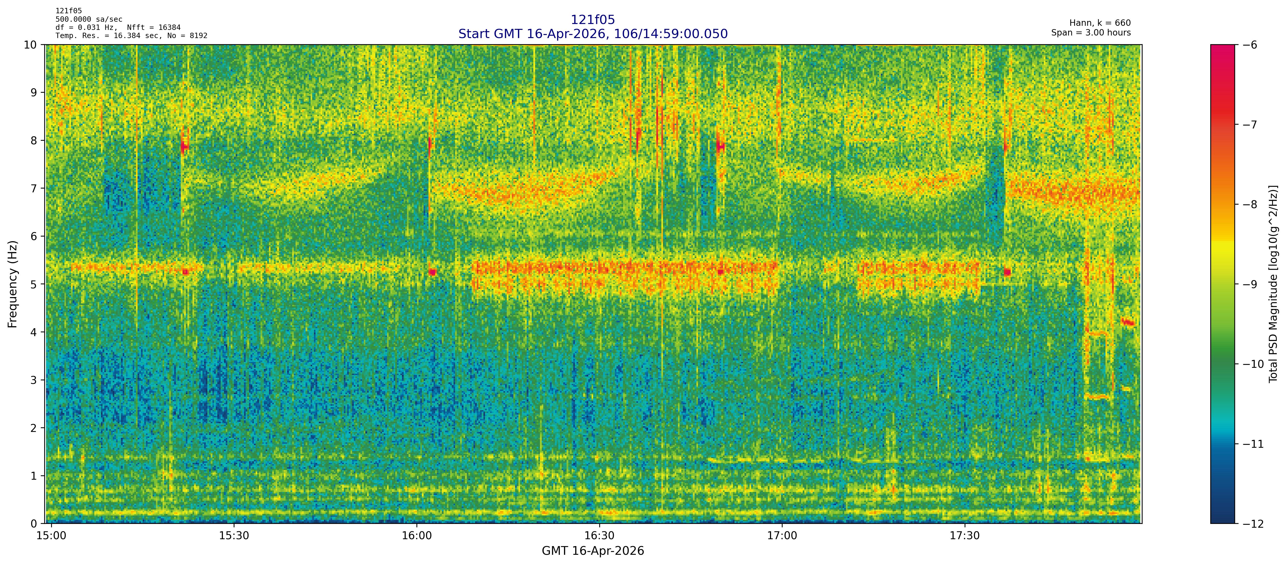Viewport: 1287px width, 565px height.
Task: Click the '500.0000 sa/sec' header text
Action: [x=88, y=19]
